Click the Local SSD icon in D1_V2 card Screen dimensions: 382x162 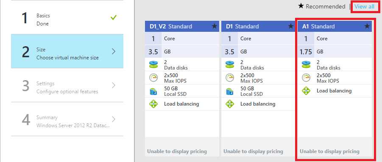coord(154,91)
